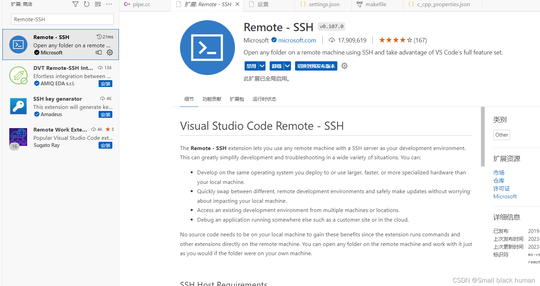Image resolution: width=540 pixels, height=286 pixels.
Task: Clear extensions search results icon
Action: point(98,4)
